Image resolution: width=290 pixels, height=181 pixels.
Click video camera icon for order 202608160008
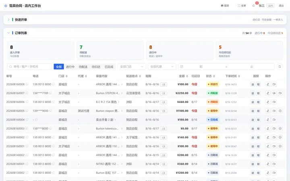274,84
